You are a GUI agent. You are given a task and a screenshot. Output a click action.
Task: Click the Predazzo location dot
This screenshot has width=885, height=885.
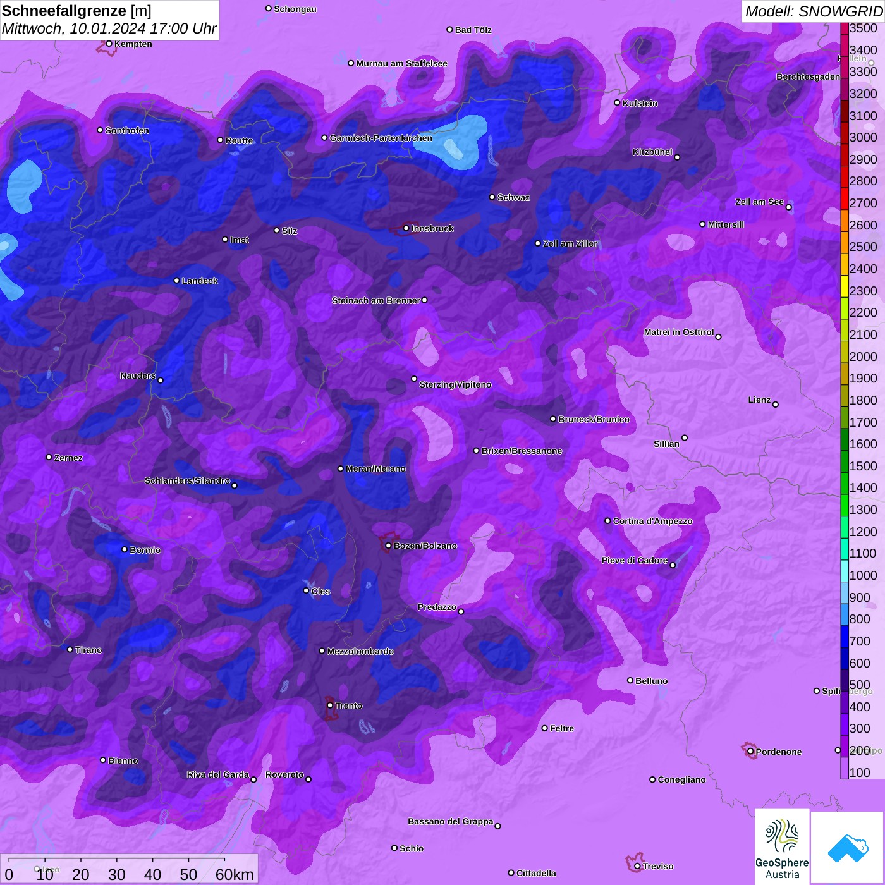pos(461,611)
